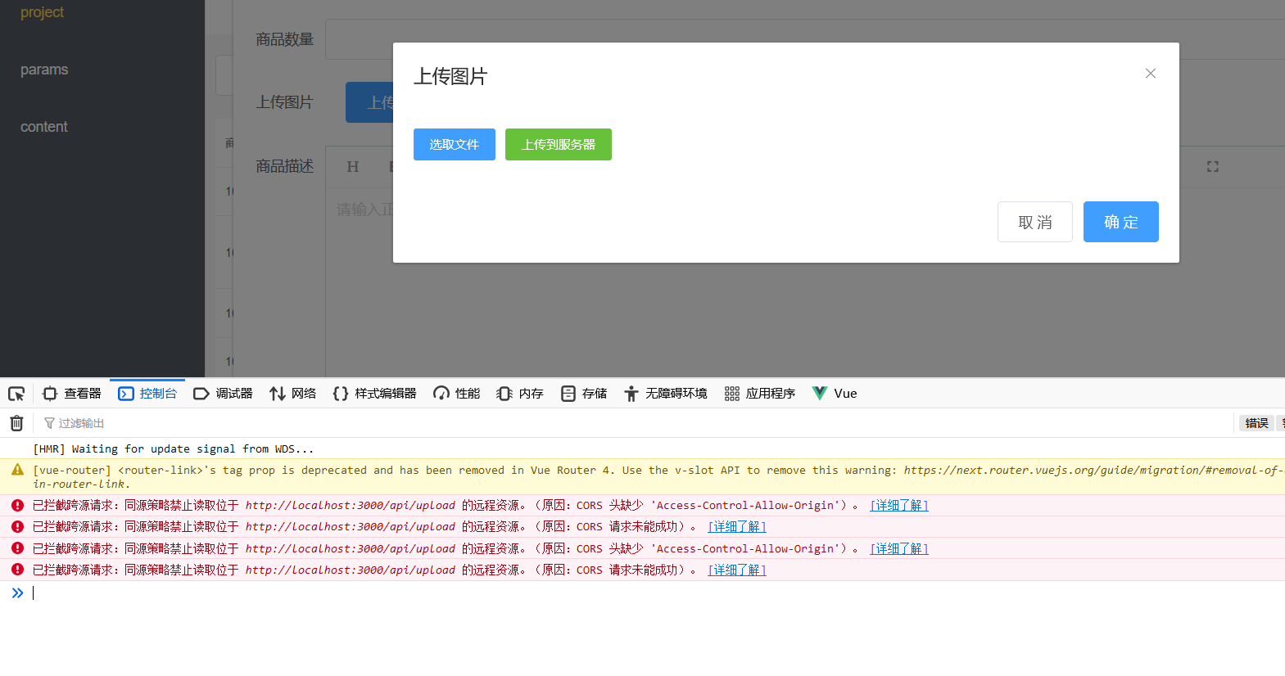This screenshot has width=1285, height=676.
Task: Select project in the sidebar
Action: click(42, 12)
